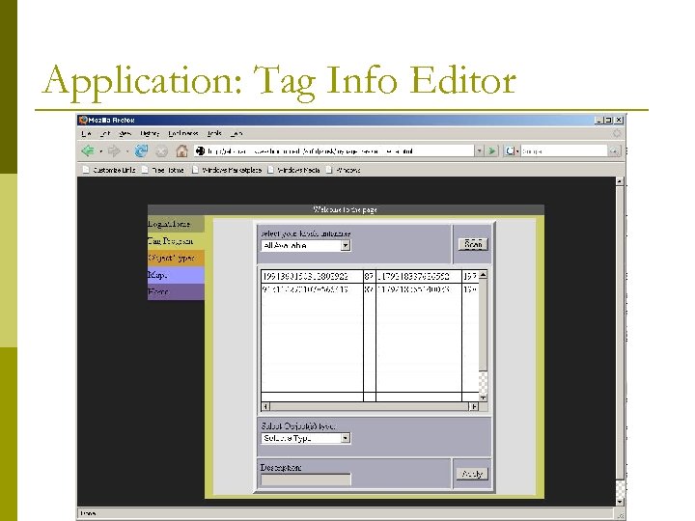Open the Free Hotmail bookmark
This screenshot has width=695, height=521.
click(x=163, y=170)
